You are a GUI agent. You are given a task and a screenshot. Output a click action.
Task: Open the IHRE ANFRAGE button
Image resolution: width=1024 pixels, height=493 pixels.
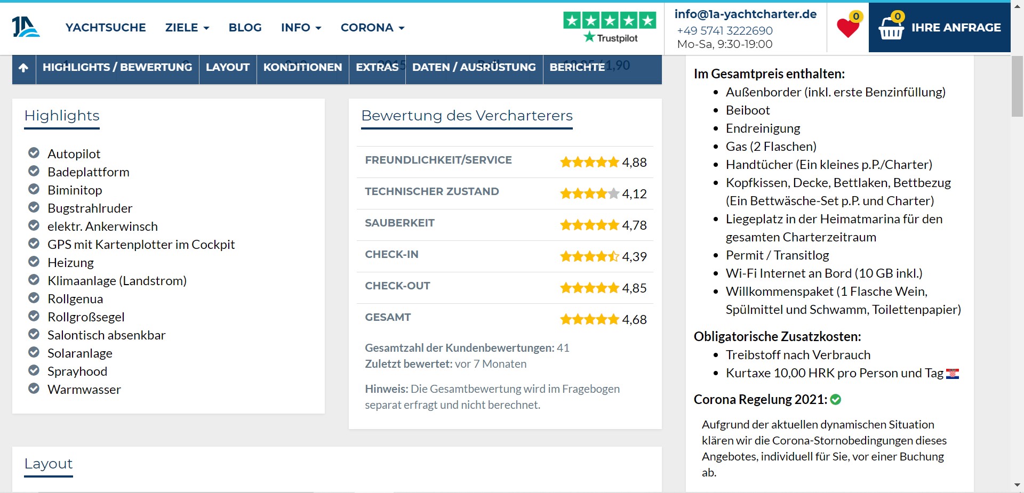click(x=955, y=28)
